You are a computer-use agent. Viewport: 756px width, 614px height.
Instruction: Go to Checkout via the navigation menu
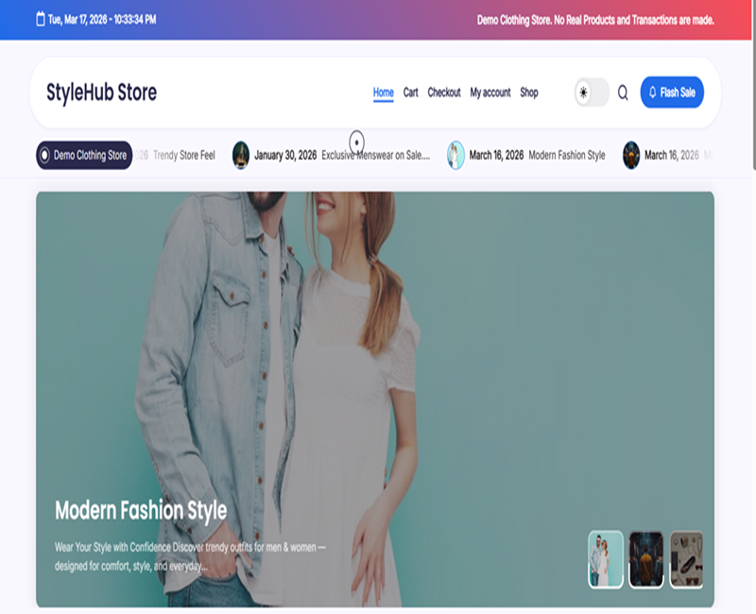[x=445, y=93]
